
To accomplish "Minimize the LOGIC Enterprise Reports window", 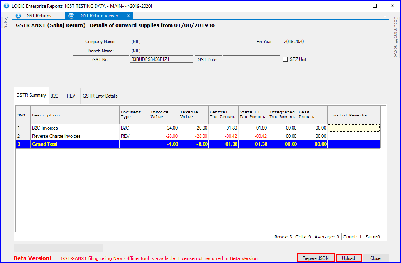I will click(357, 6).
